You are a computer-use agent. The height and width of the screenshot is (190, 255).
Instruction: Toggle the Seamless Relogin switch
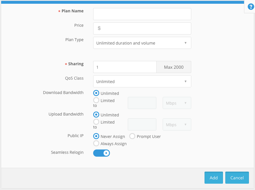pyautogui.click(x=102, y=153)
